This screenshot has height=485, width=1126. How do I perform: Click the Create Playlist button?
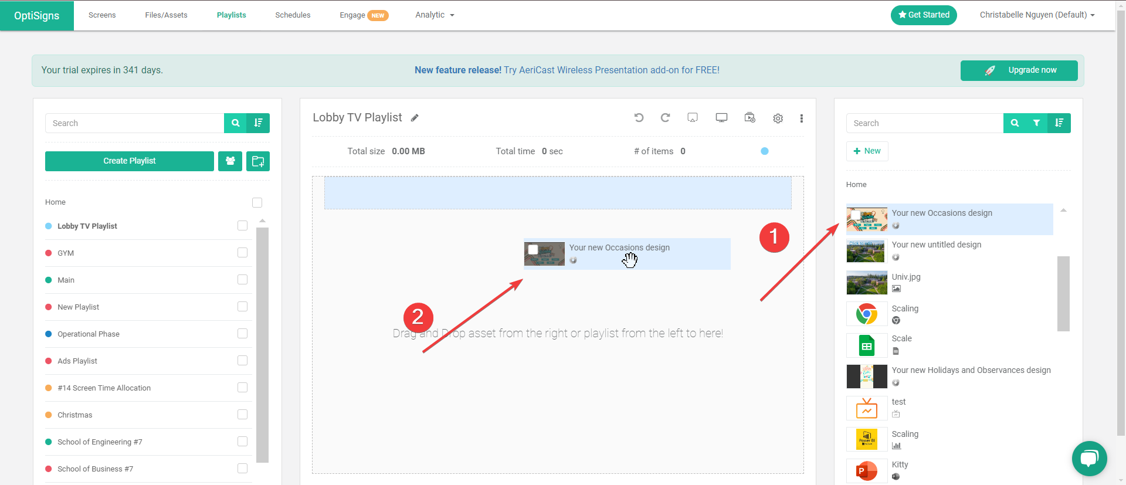pyautogui.click(x=129, y=161)
